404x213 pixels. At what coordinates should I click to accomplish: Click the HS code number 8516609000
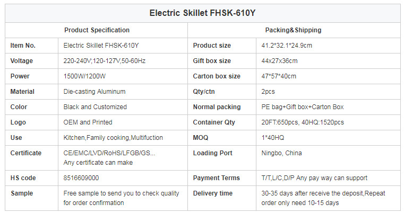(x=81, y=177)
